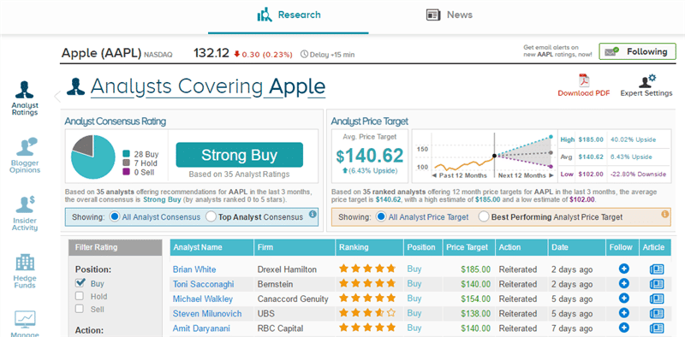Open analyst Michael Walkley's profile link
Image resolution: width=685 pixels, height=337 pixels.
tap(203, 299)
